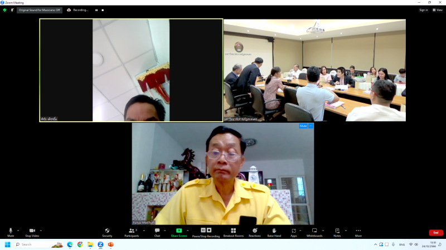Image resolution: width=446 pixels, height=250 pixels.
Task: Stop the recording from the top bar
Action: point(103,10)
